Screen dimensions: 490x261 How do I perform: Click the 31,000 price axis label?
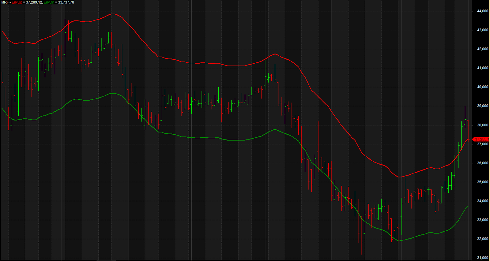point(483,258)
